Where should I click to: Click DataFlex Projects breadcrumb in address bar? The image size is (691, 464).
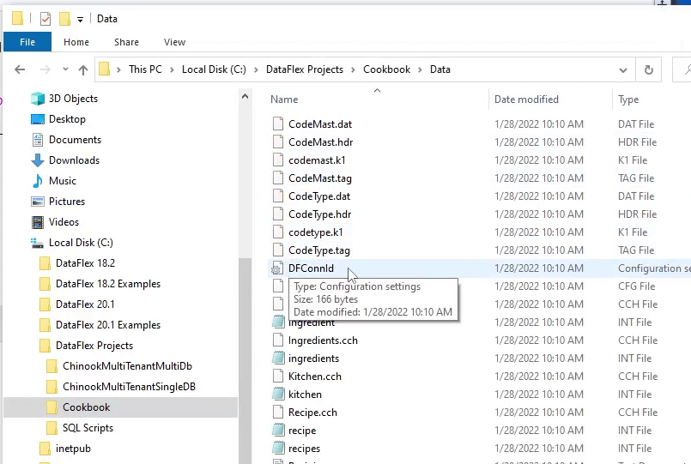(305, 69)
